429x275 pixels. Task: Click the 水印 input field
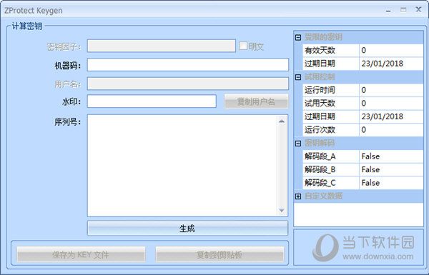click(x=152, y=101)
